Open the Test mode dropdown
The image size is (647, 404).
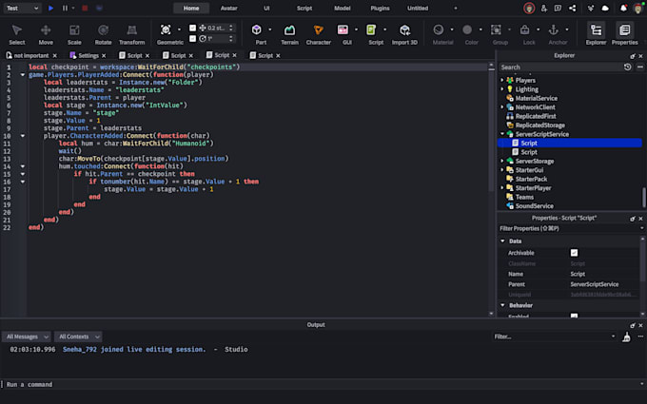click(22, 8)
